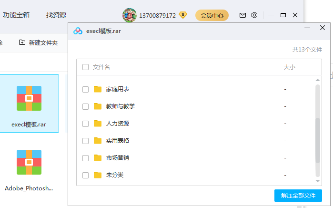Image resolution: width=333 pixels, height=208 pixels.
Task: Toggle the select-all 文件名 checkbox
Action: [86, 67]
